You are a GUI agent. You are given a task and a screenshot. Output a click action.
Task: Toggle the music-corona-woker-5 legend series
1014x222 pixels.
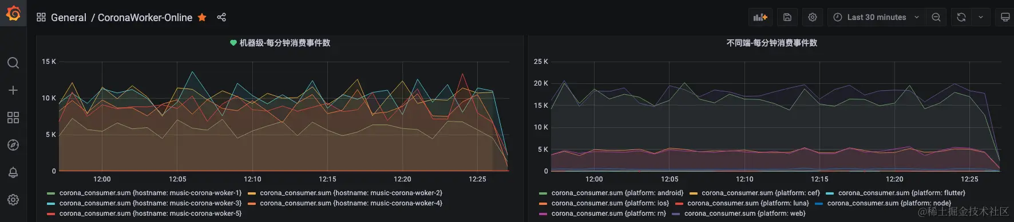click(150, 213)
